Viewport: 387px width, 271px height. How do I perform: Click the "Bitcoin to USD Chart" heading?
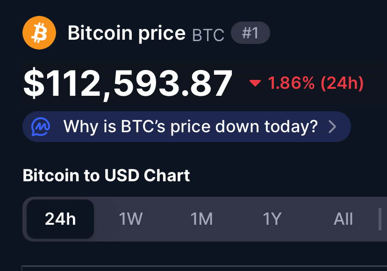pyautogui.click(x=106, y=175)
